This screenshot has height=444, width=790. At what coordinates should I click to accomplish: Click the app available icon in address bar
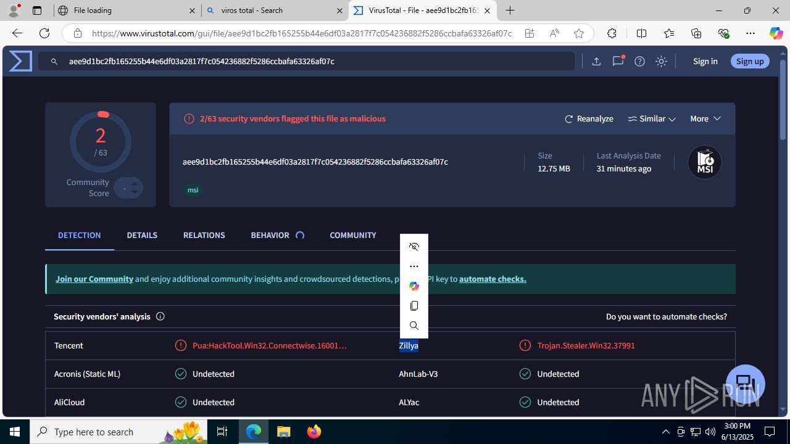[530, 33]
